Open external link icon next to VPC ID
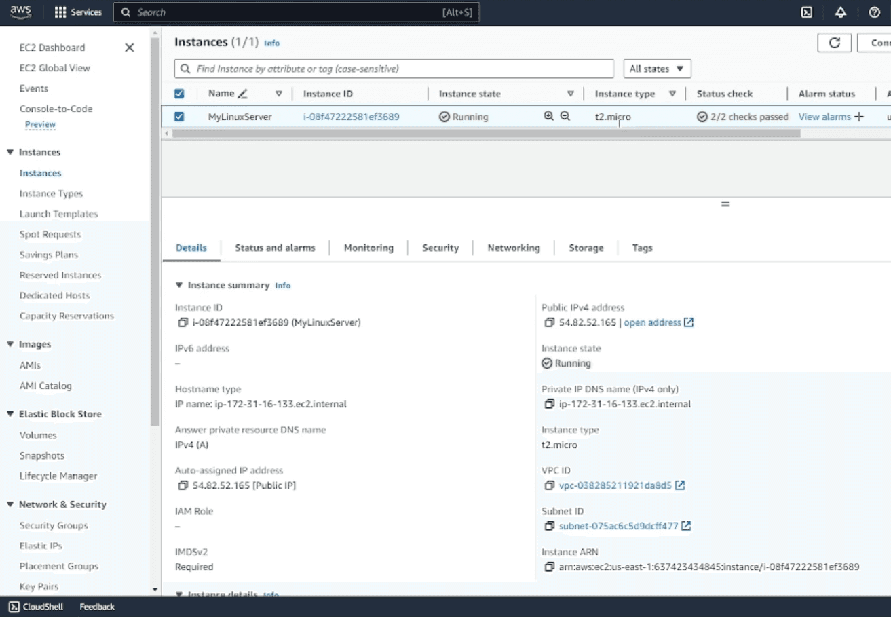This screenshot has height=617, width=891. [680, 485]
